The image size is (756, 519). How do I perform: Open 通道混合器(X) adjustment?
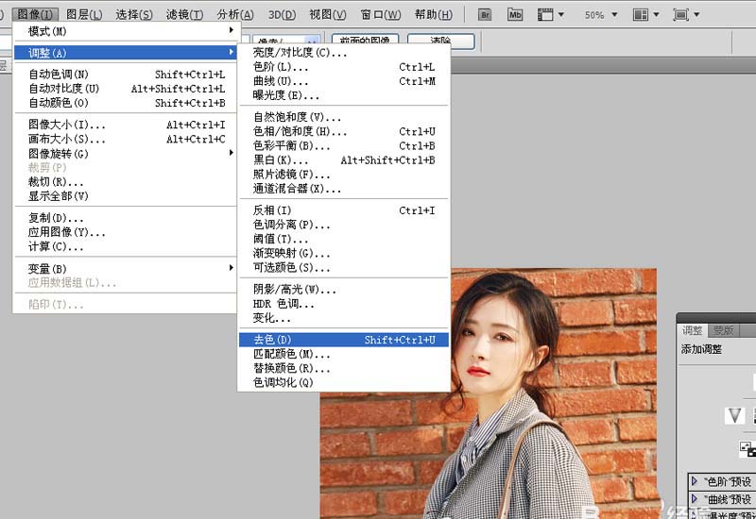pyautogui.click(x=344, y=189)
